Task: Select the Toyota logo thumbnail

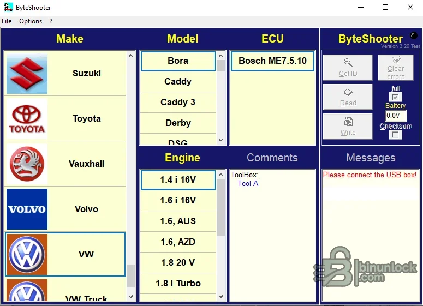Action: (27, 118)
